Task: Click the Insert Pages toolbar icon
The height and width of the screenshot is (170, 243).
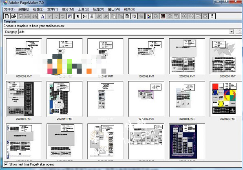Action: [114, 16]
